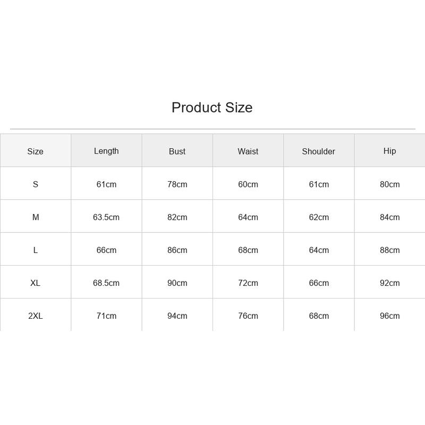Select the S size row label
425x425 pixels.
[35, 184]
